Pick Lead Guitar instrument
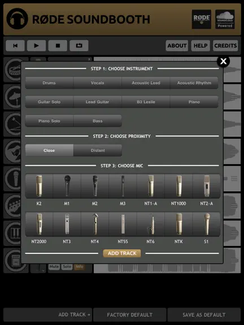This screenshot has width=244, height=325. (98, 102)
